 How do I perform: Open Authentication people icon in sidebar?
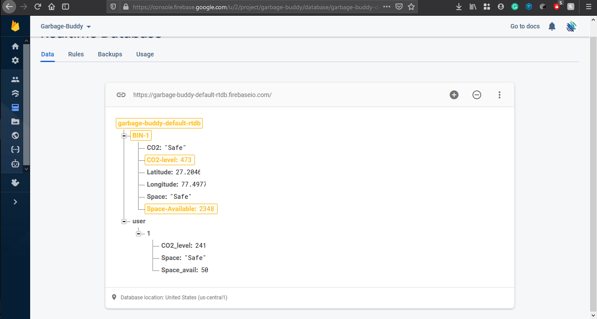pyautogui.click(x=15, y=80)
